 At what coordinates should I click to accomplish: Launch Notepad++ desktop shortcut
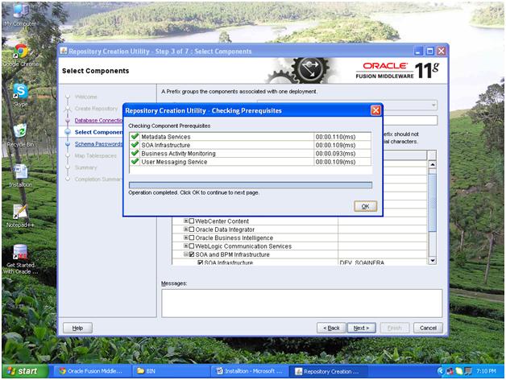coord(20,215)
